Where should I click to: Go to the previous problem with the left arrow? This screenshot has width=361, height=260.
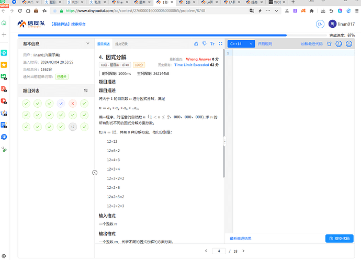pos(206,251)
